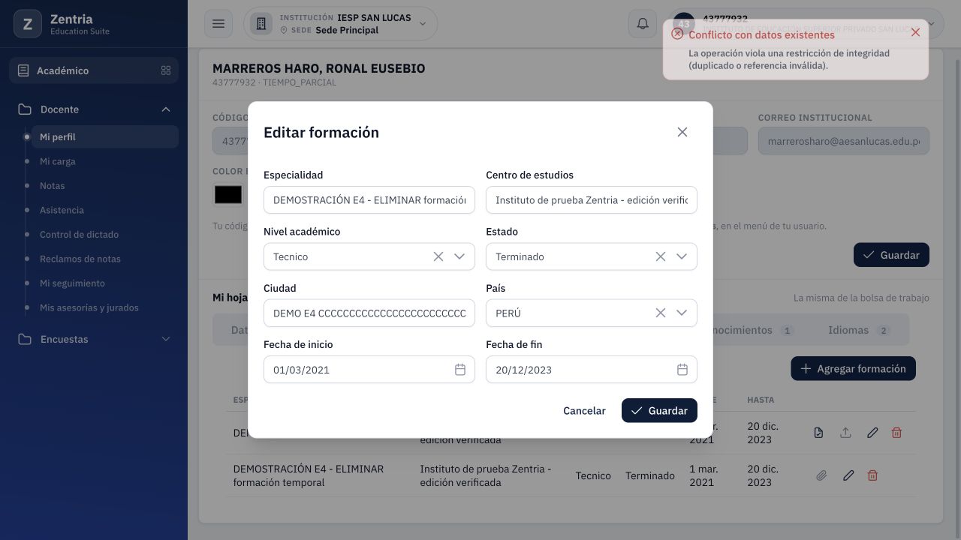Delete trash icon in first formación row

896,433
